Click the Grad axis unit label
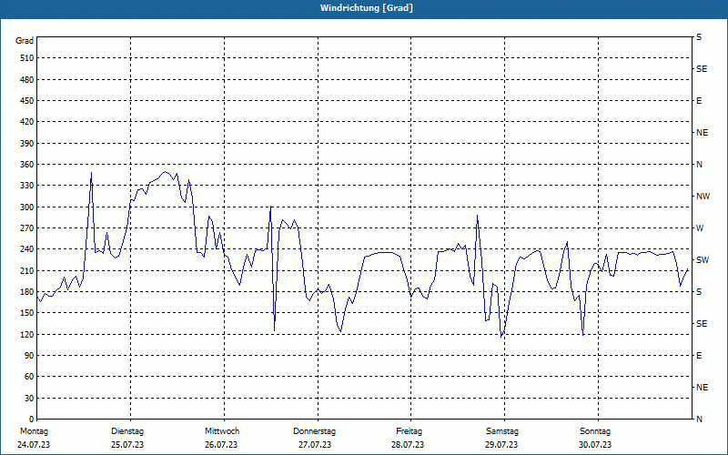This screenshot has width=728, height=455. click(x=25, y=41)
